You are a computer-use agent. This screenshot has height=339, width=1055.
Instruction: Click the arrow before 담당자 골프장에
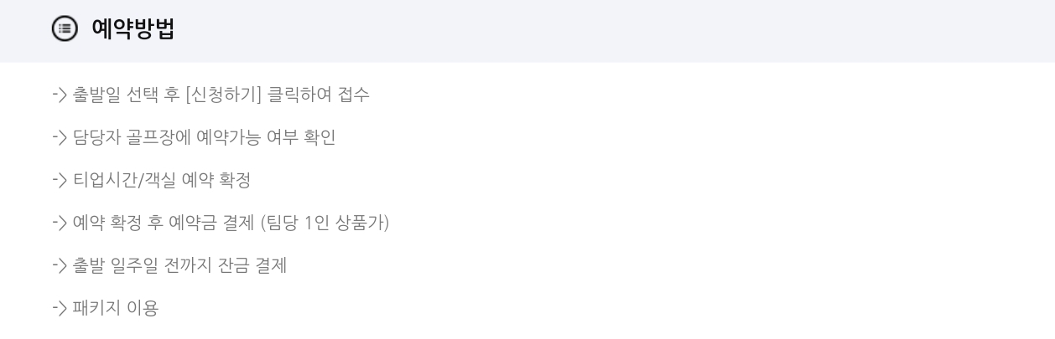60,138
